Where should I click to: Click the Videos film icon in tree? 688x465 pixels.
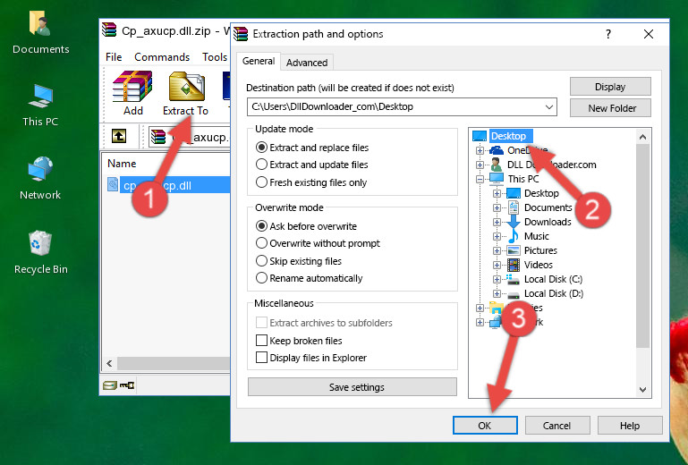514,265
